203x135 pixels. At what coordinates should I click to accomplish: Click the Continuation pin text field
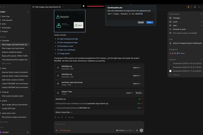(x=130, y=16)
